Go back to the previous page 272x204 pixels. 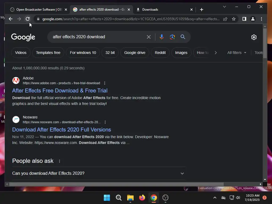click(x=11, y=19)
